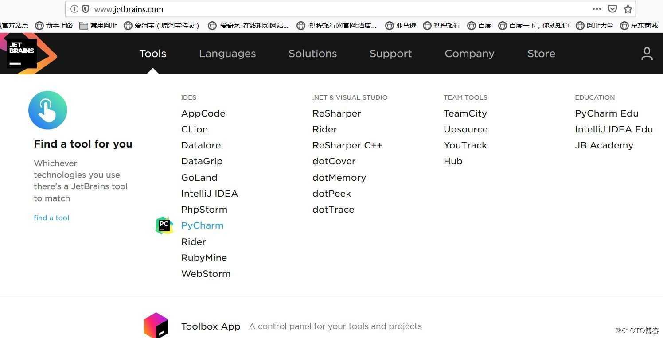The height and width of the screenshot is (338, 663).
Task: Open the 京东商城 bookmark
Action: (639, 26)
